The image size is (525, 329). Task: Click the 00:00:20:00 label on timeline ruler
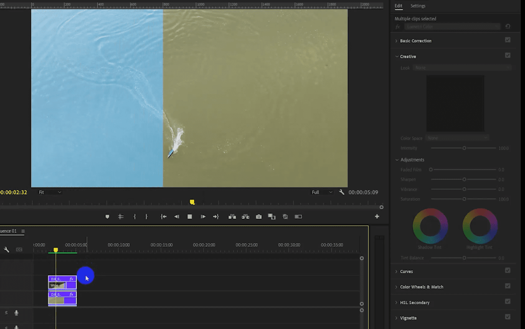point(204,245)
